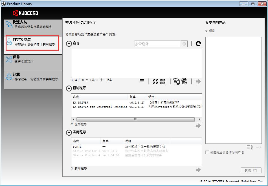
Task: Clear the device search field
Action: coord(184,44)
